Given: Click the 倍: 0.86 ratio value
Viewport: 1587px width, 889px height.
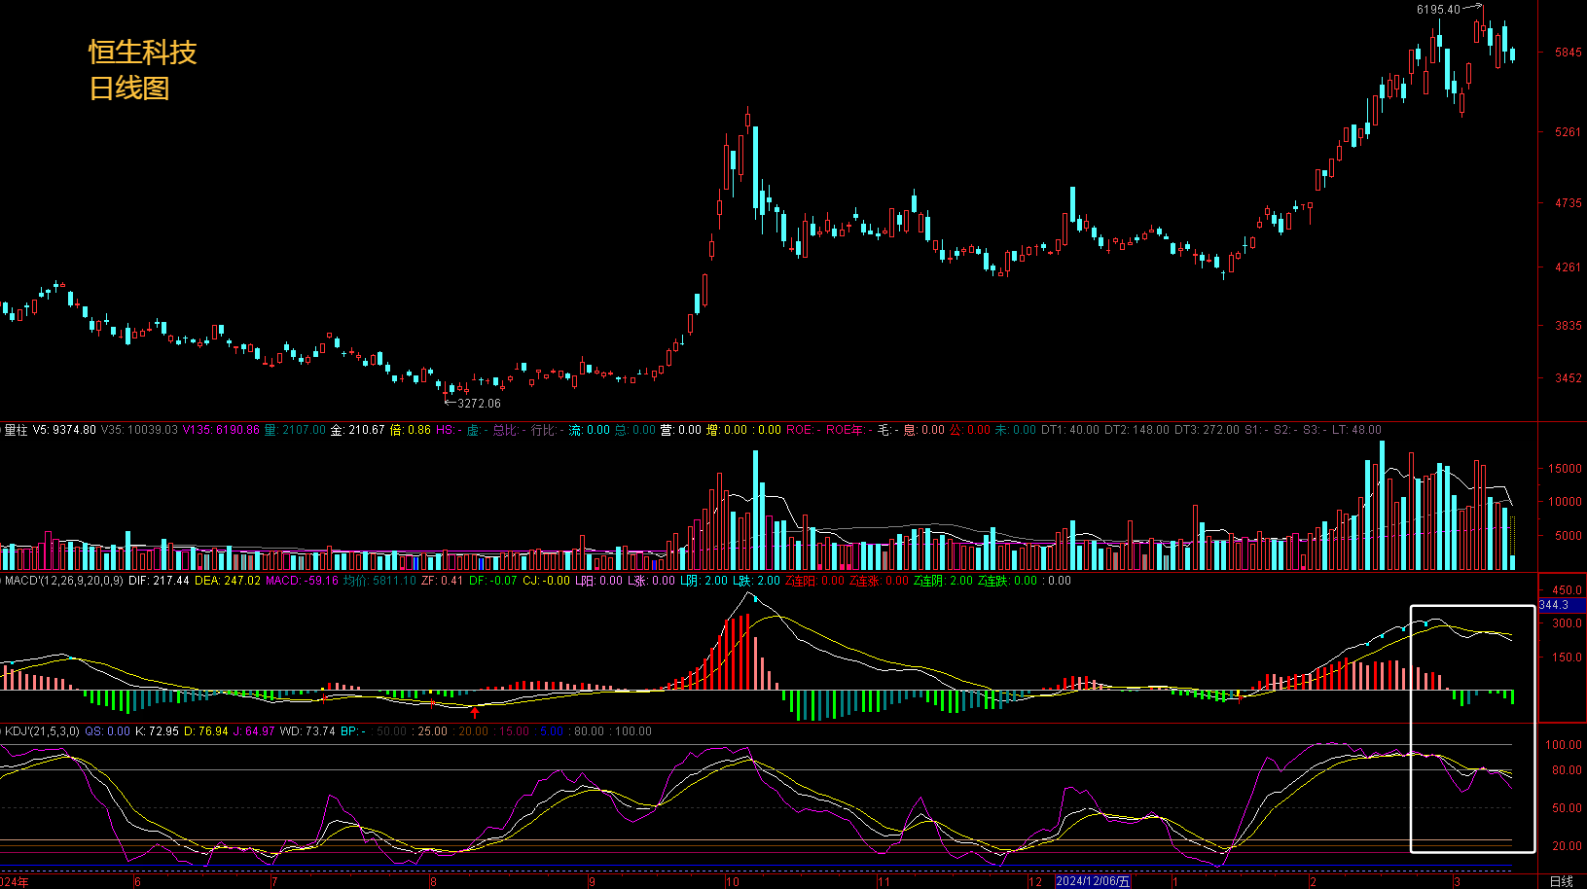Looking at the screenshot, I should pos(410,430).
